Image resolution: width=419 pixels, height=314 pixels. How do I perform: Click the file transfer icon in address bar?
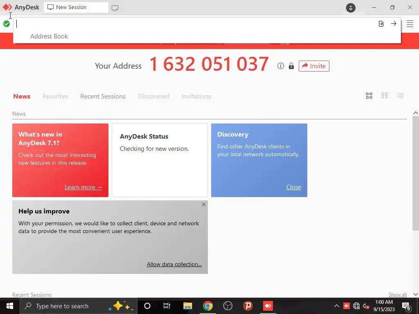[x=381, y=24]
